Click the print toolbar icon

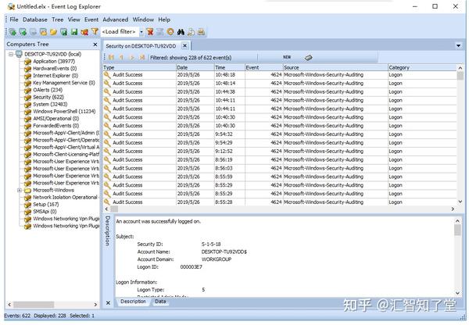coord(202,32)
